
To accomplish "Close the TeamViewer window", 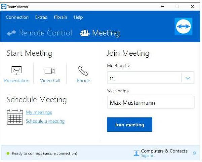I will (x=192, y=6).
